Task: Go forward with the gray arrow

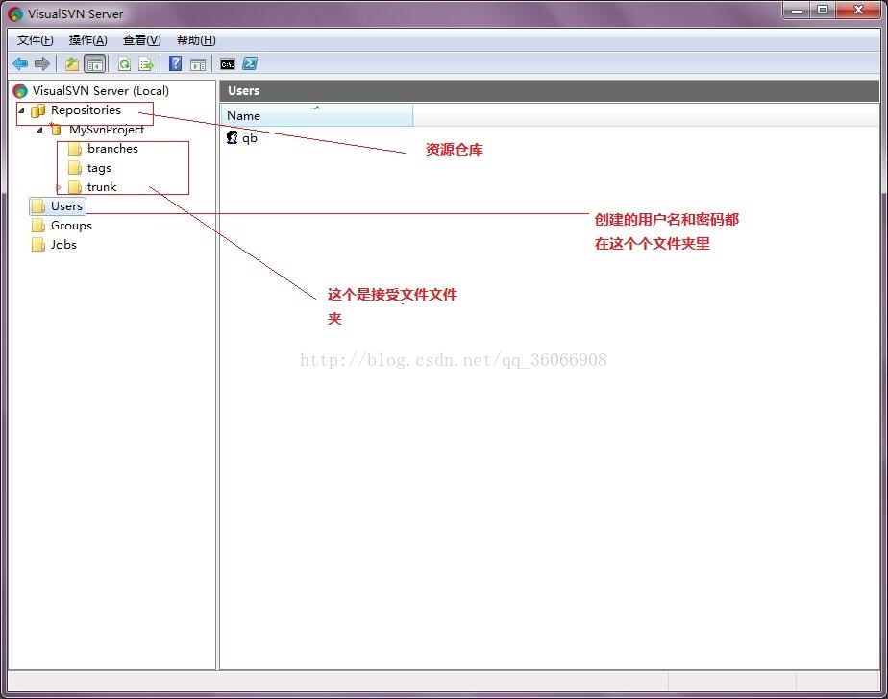Action: (42, 64)
